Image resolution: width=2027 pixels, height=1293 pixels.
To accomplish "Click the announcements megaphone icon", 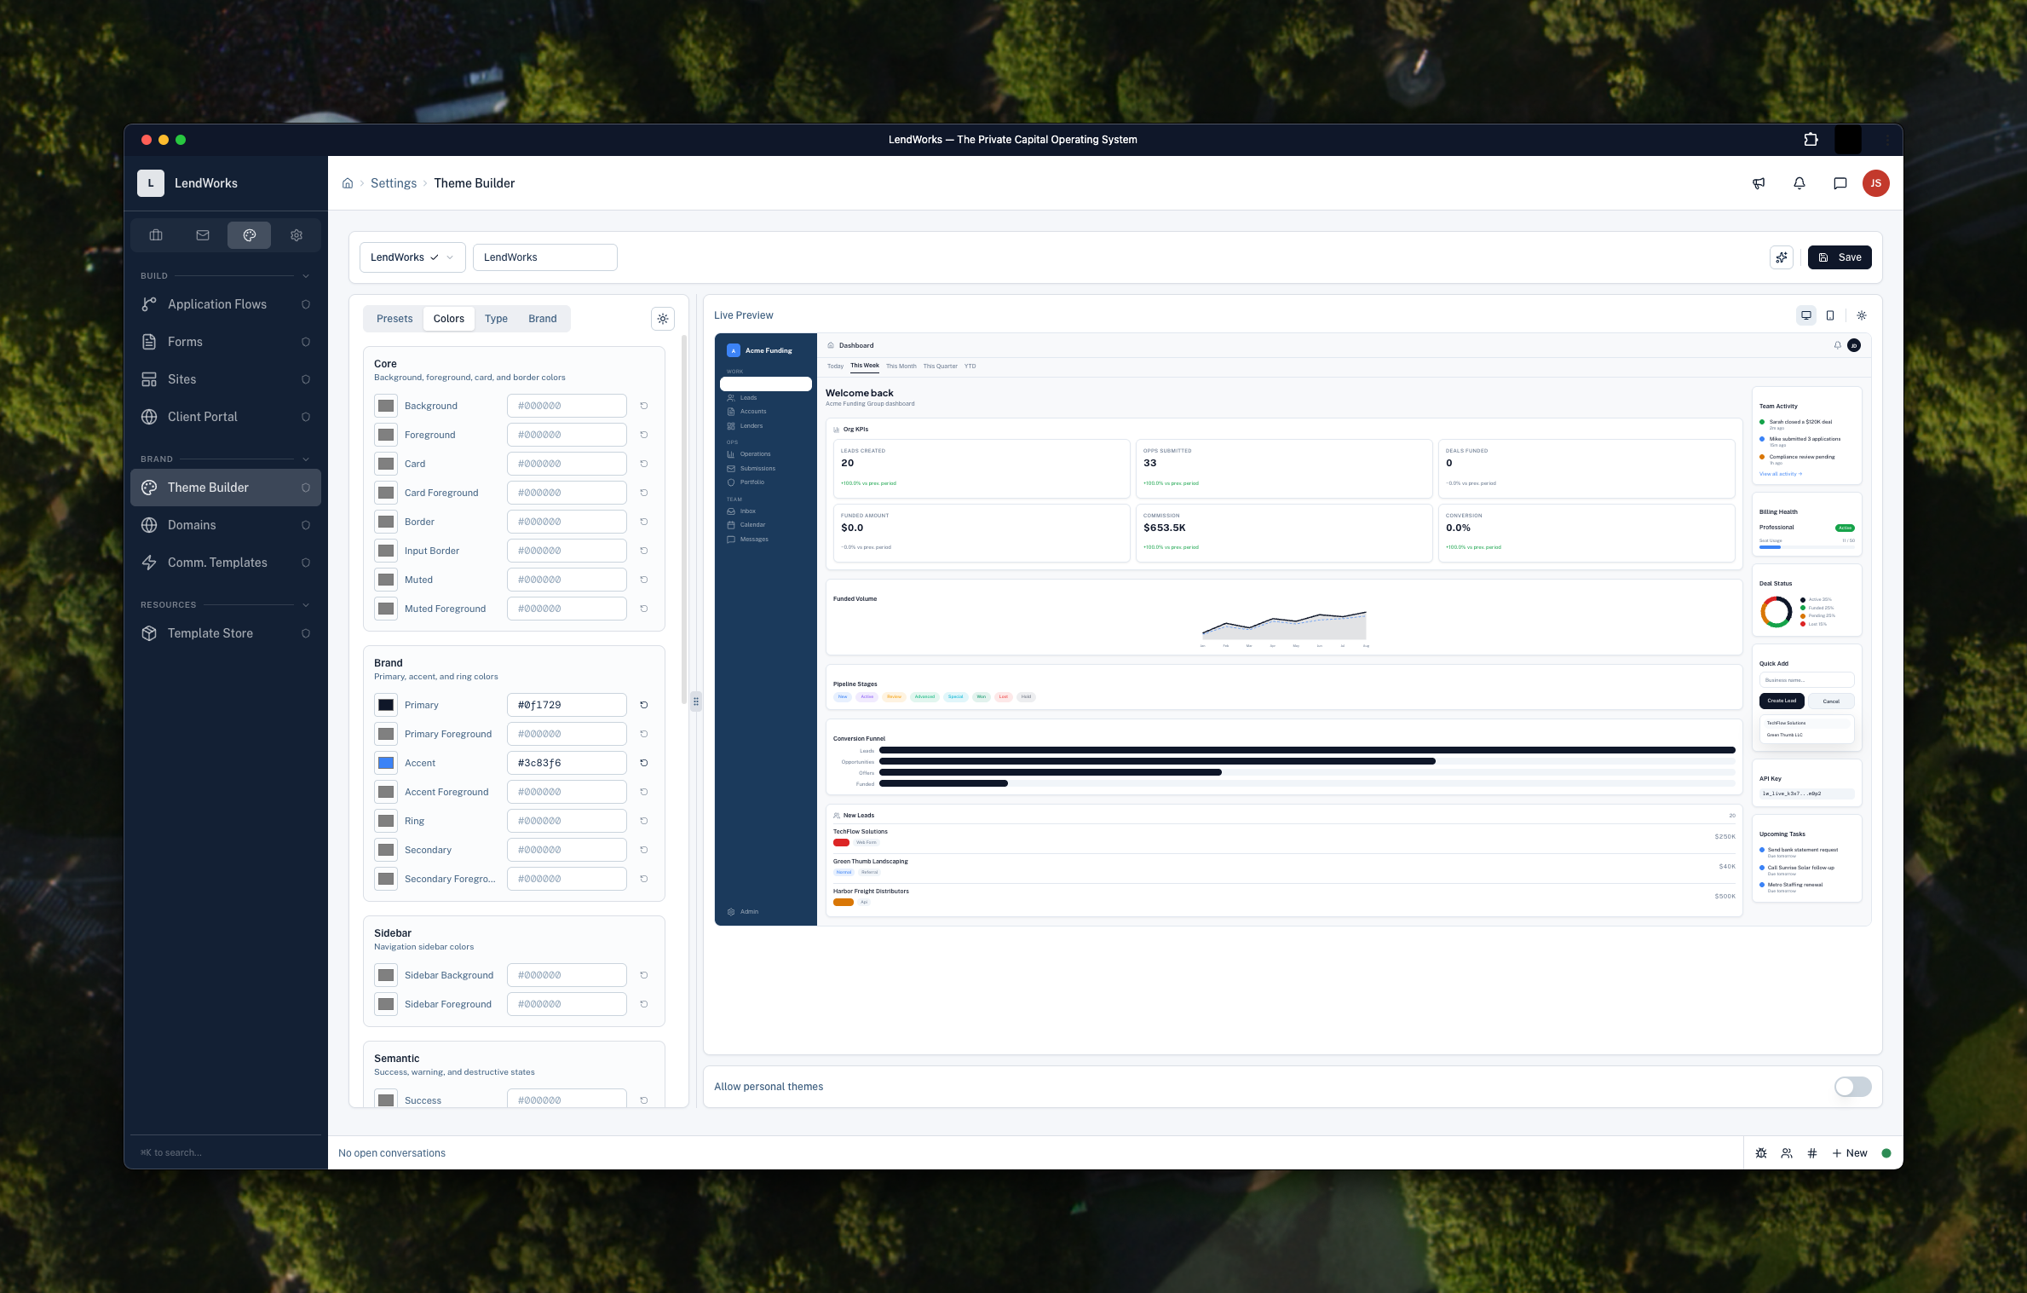I will pos(1759,183).
